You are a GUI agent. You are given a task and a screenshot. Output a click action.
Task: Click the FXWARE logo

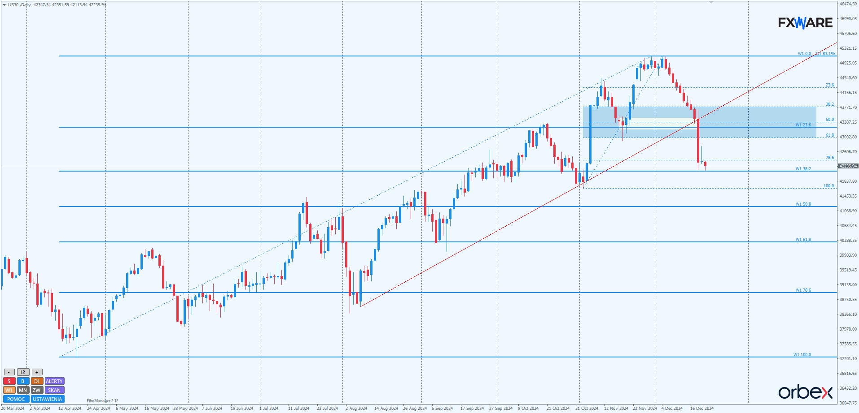point(805,22)
